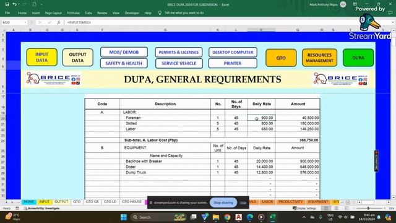Switch to the QTO LD sheet tab
Viewport: 396px width, 223px height.
[110, 202]
